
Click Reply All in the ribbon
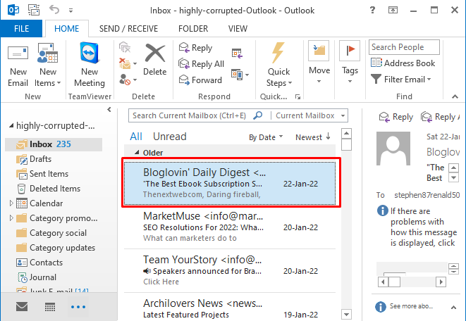coord(201,63)
